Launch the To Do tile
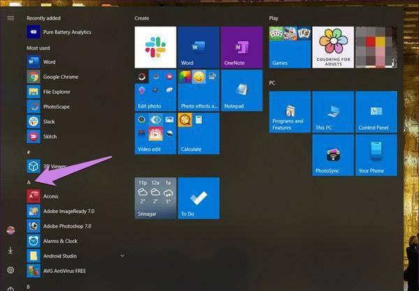Screen dimensions: 419x291 (x=198, y=198)
